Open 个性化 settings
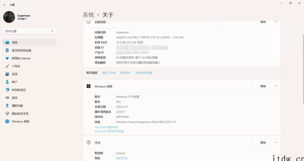Screen dimensions: 304x161 [x=30, y=66]
